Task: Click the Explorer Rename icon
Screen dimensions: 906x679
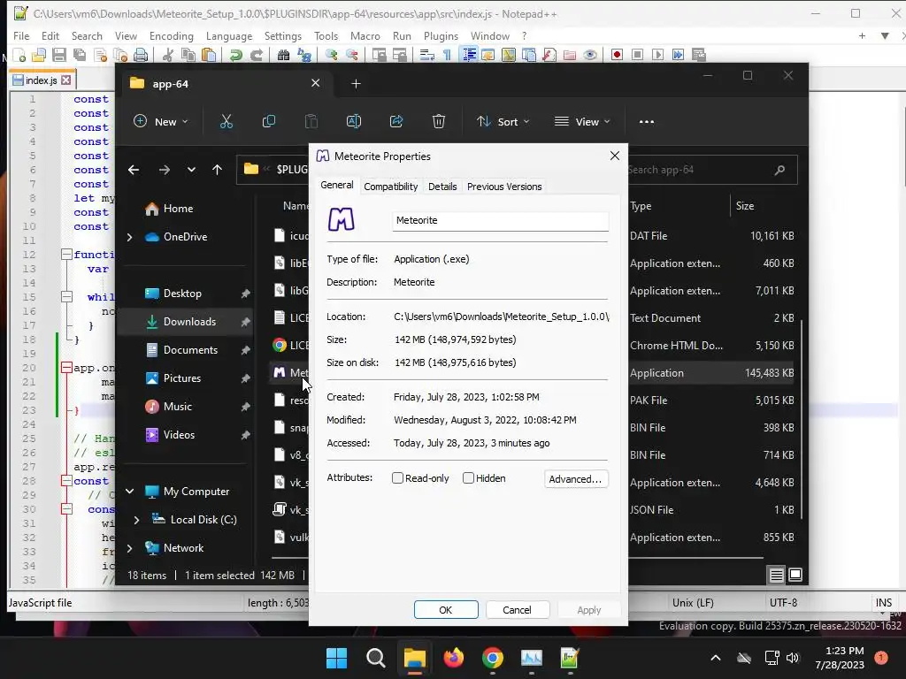Action: coord(354,122)
